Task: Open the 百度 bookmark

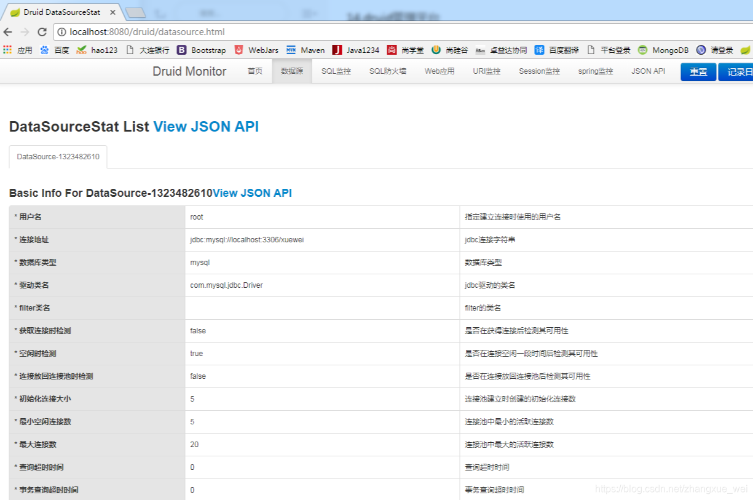Action: click(x=55, y=50)
